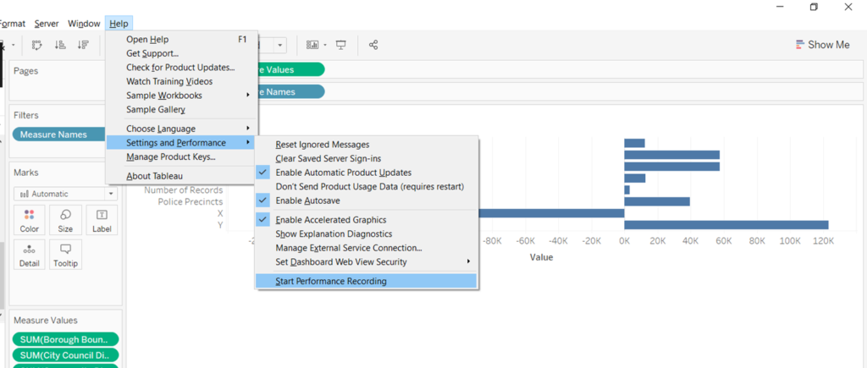This screenshot has width=867, height=368.
Task: Click the Sort Descending toolbar icon
Action: click(83, 45)
